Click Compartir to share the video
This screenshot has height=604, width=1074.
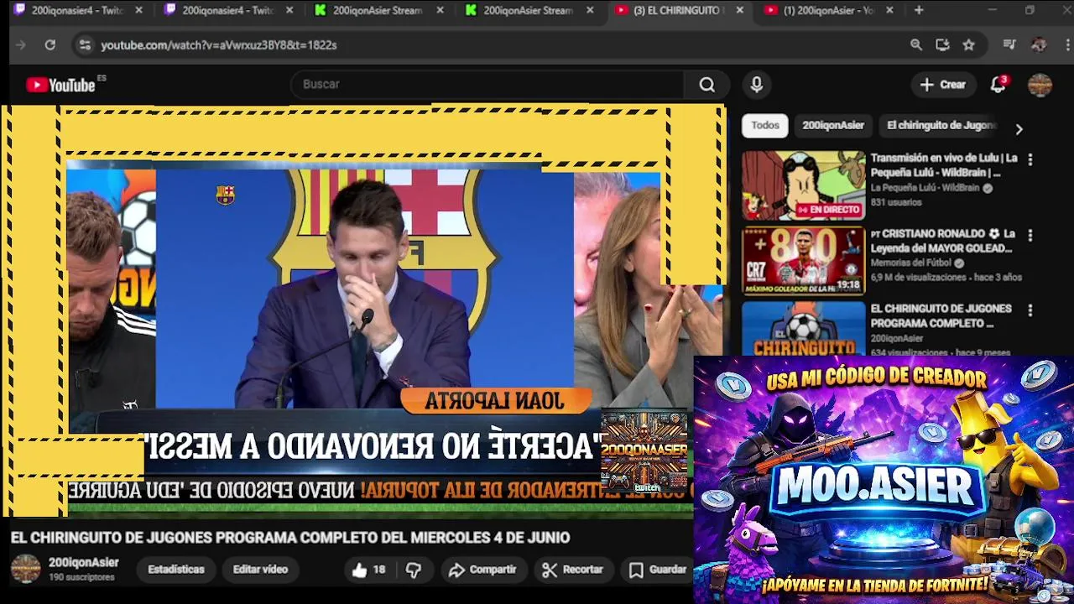[x=482, y=570]
